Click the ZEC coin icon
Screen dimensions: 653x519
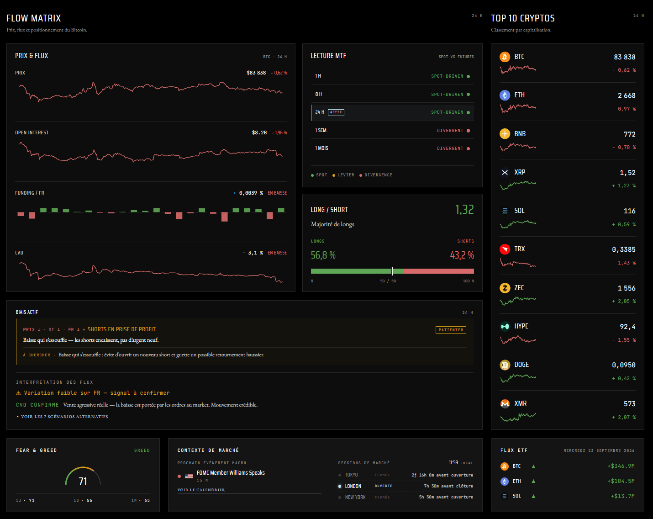pyautogui.click(x=505, y=288)
